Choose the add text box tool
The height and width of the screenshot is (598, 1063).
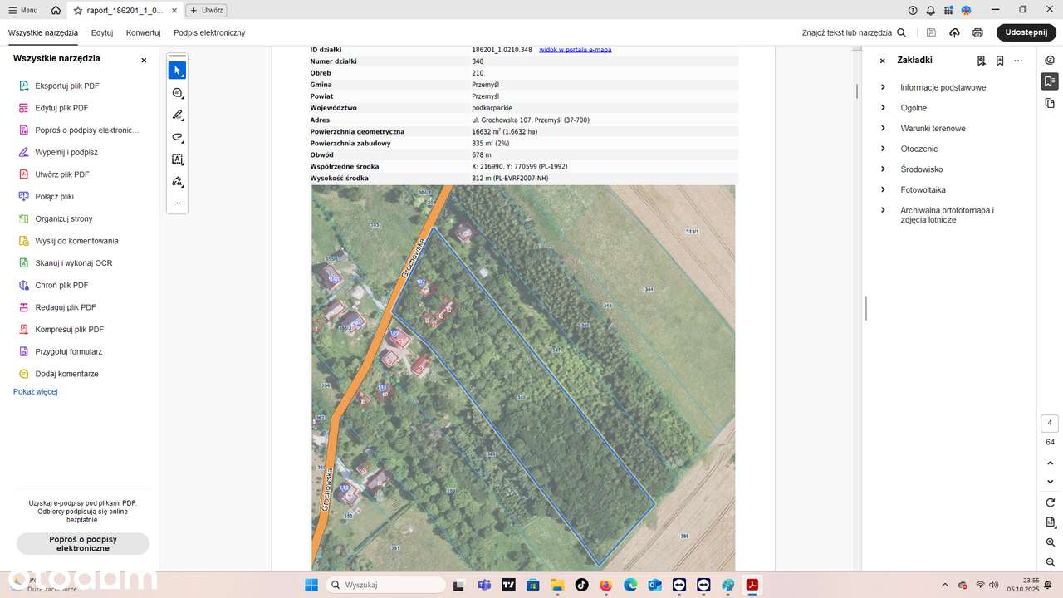[x=177, y=159]
